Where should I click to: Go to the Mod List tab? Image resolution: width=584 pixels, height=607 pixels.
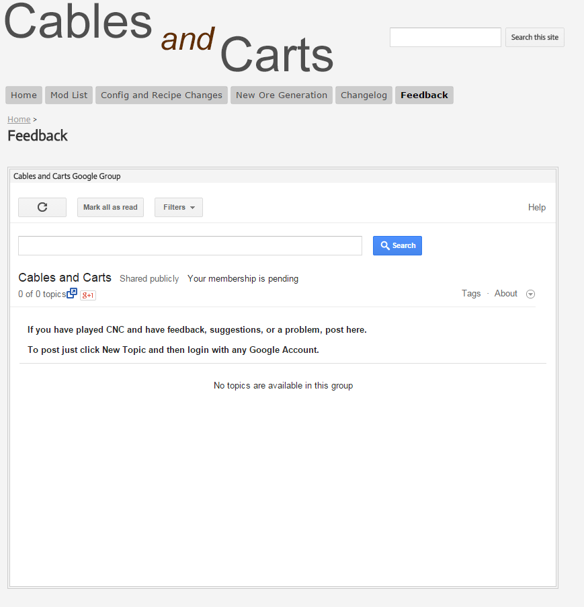[x=69, y=95]
